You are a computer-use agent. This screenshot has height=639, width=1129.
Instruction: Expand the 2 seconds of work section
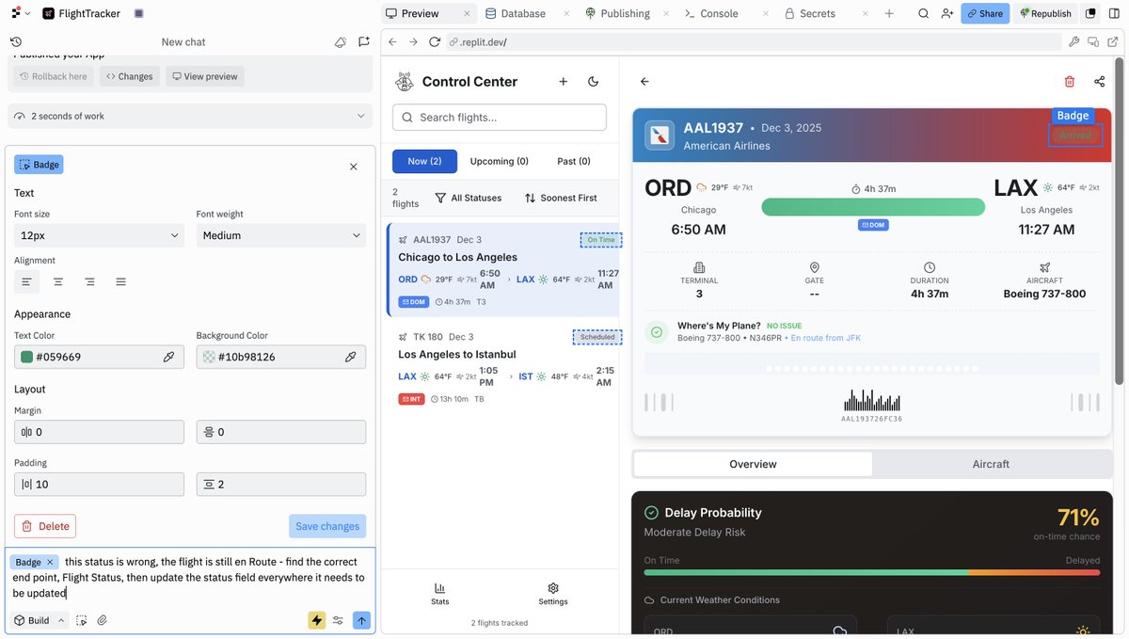pyautogui.click(x=190, y=116)
